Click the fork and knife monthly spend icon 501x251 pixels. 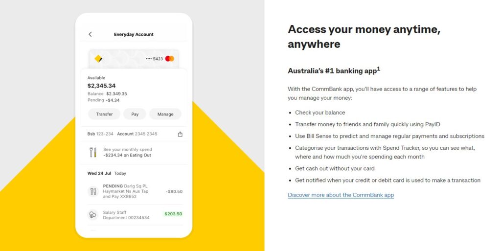93,152
